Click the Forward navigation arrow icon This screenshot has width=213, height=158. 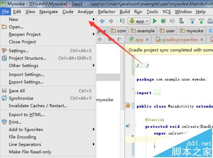click(x=111, y=21)
